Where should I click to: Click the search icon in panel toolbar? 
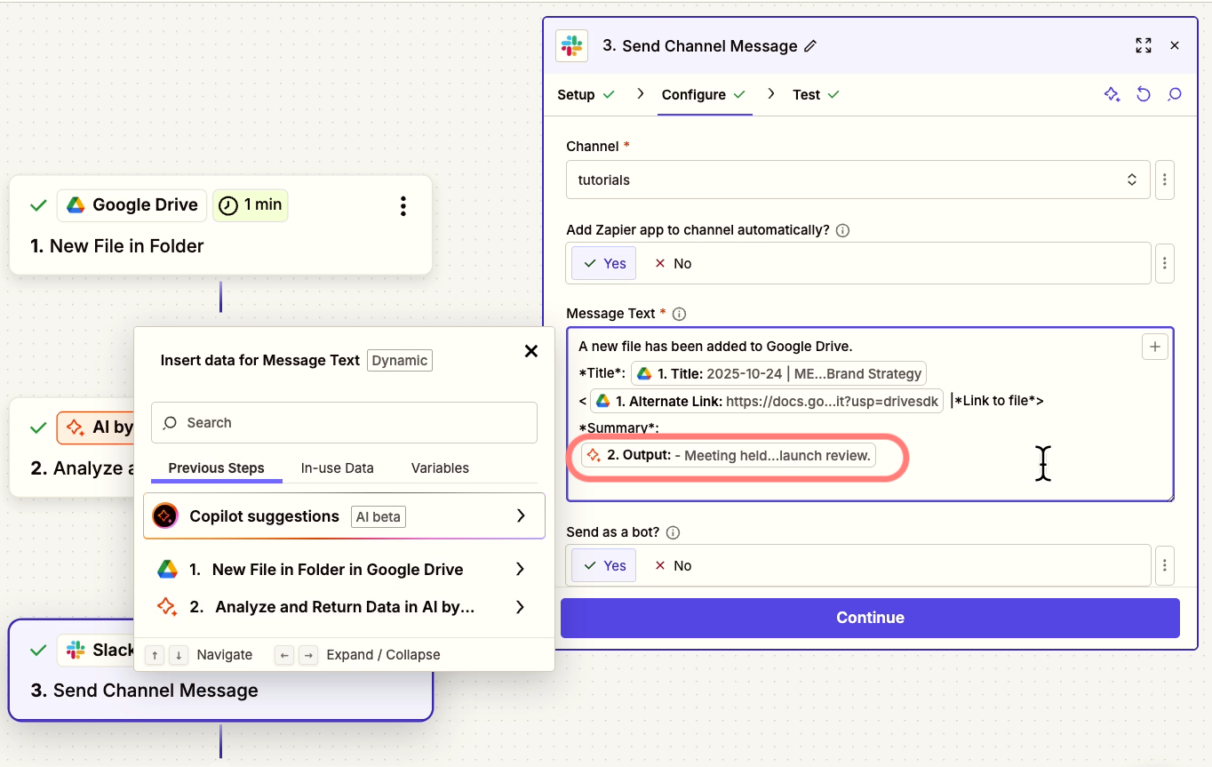[x=1175, y=94]
